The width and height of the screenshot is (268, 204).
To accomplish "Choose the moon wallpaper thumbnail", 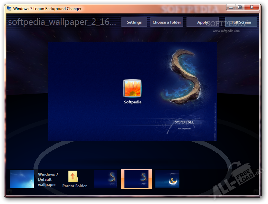I will 167,179.
